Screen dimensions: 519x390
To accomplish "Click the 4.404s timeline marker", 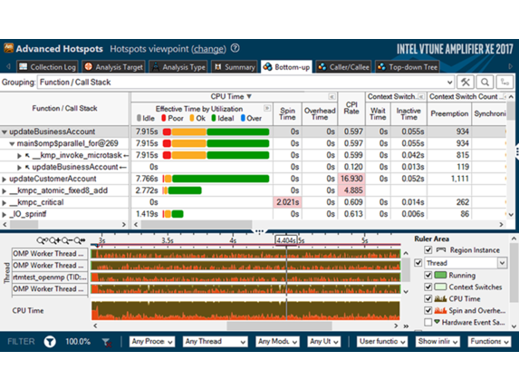I will coord(286,240).
